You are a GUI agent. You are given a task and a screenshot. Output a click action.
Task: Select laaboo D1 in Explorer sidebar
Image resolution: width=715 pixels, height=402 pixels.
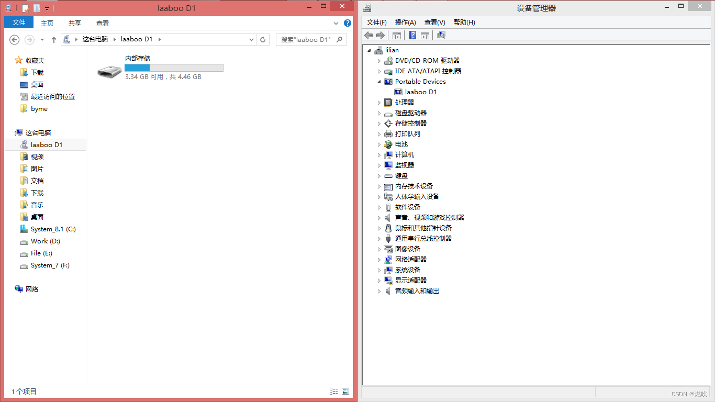pyautogui.click(x=46, y=144)
